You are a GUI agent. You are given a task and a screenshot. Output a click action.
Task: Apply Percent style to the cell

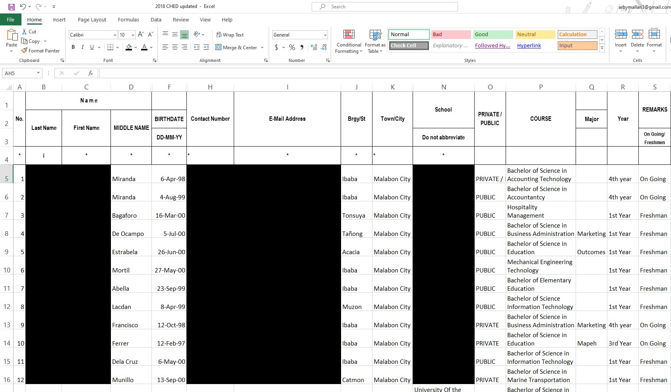point(292,47)
